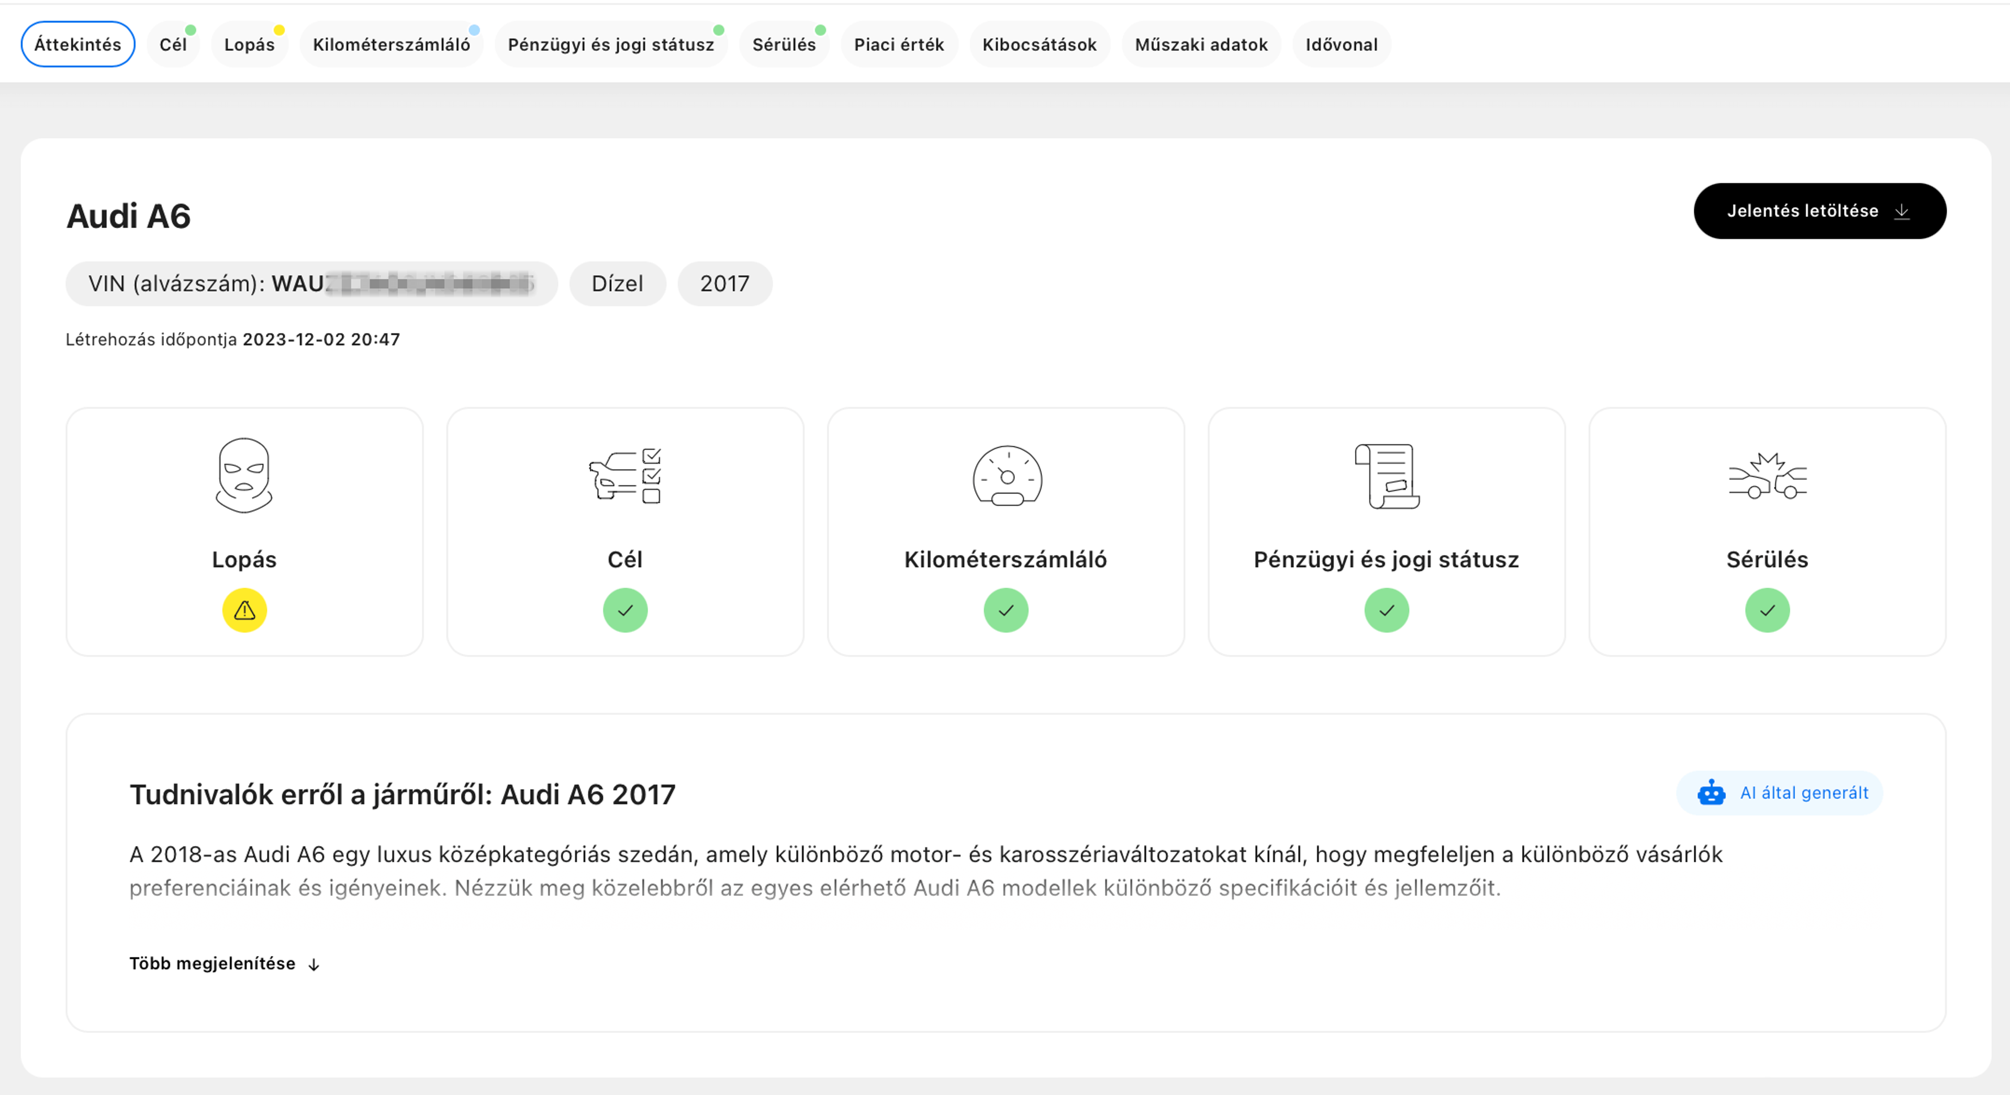Click the odometer gauge icon
This screenshot has height=1095, width=2010.
click(x=1007, y=476)
